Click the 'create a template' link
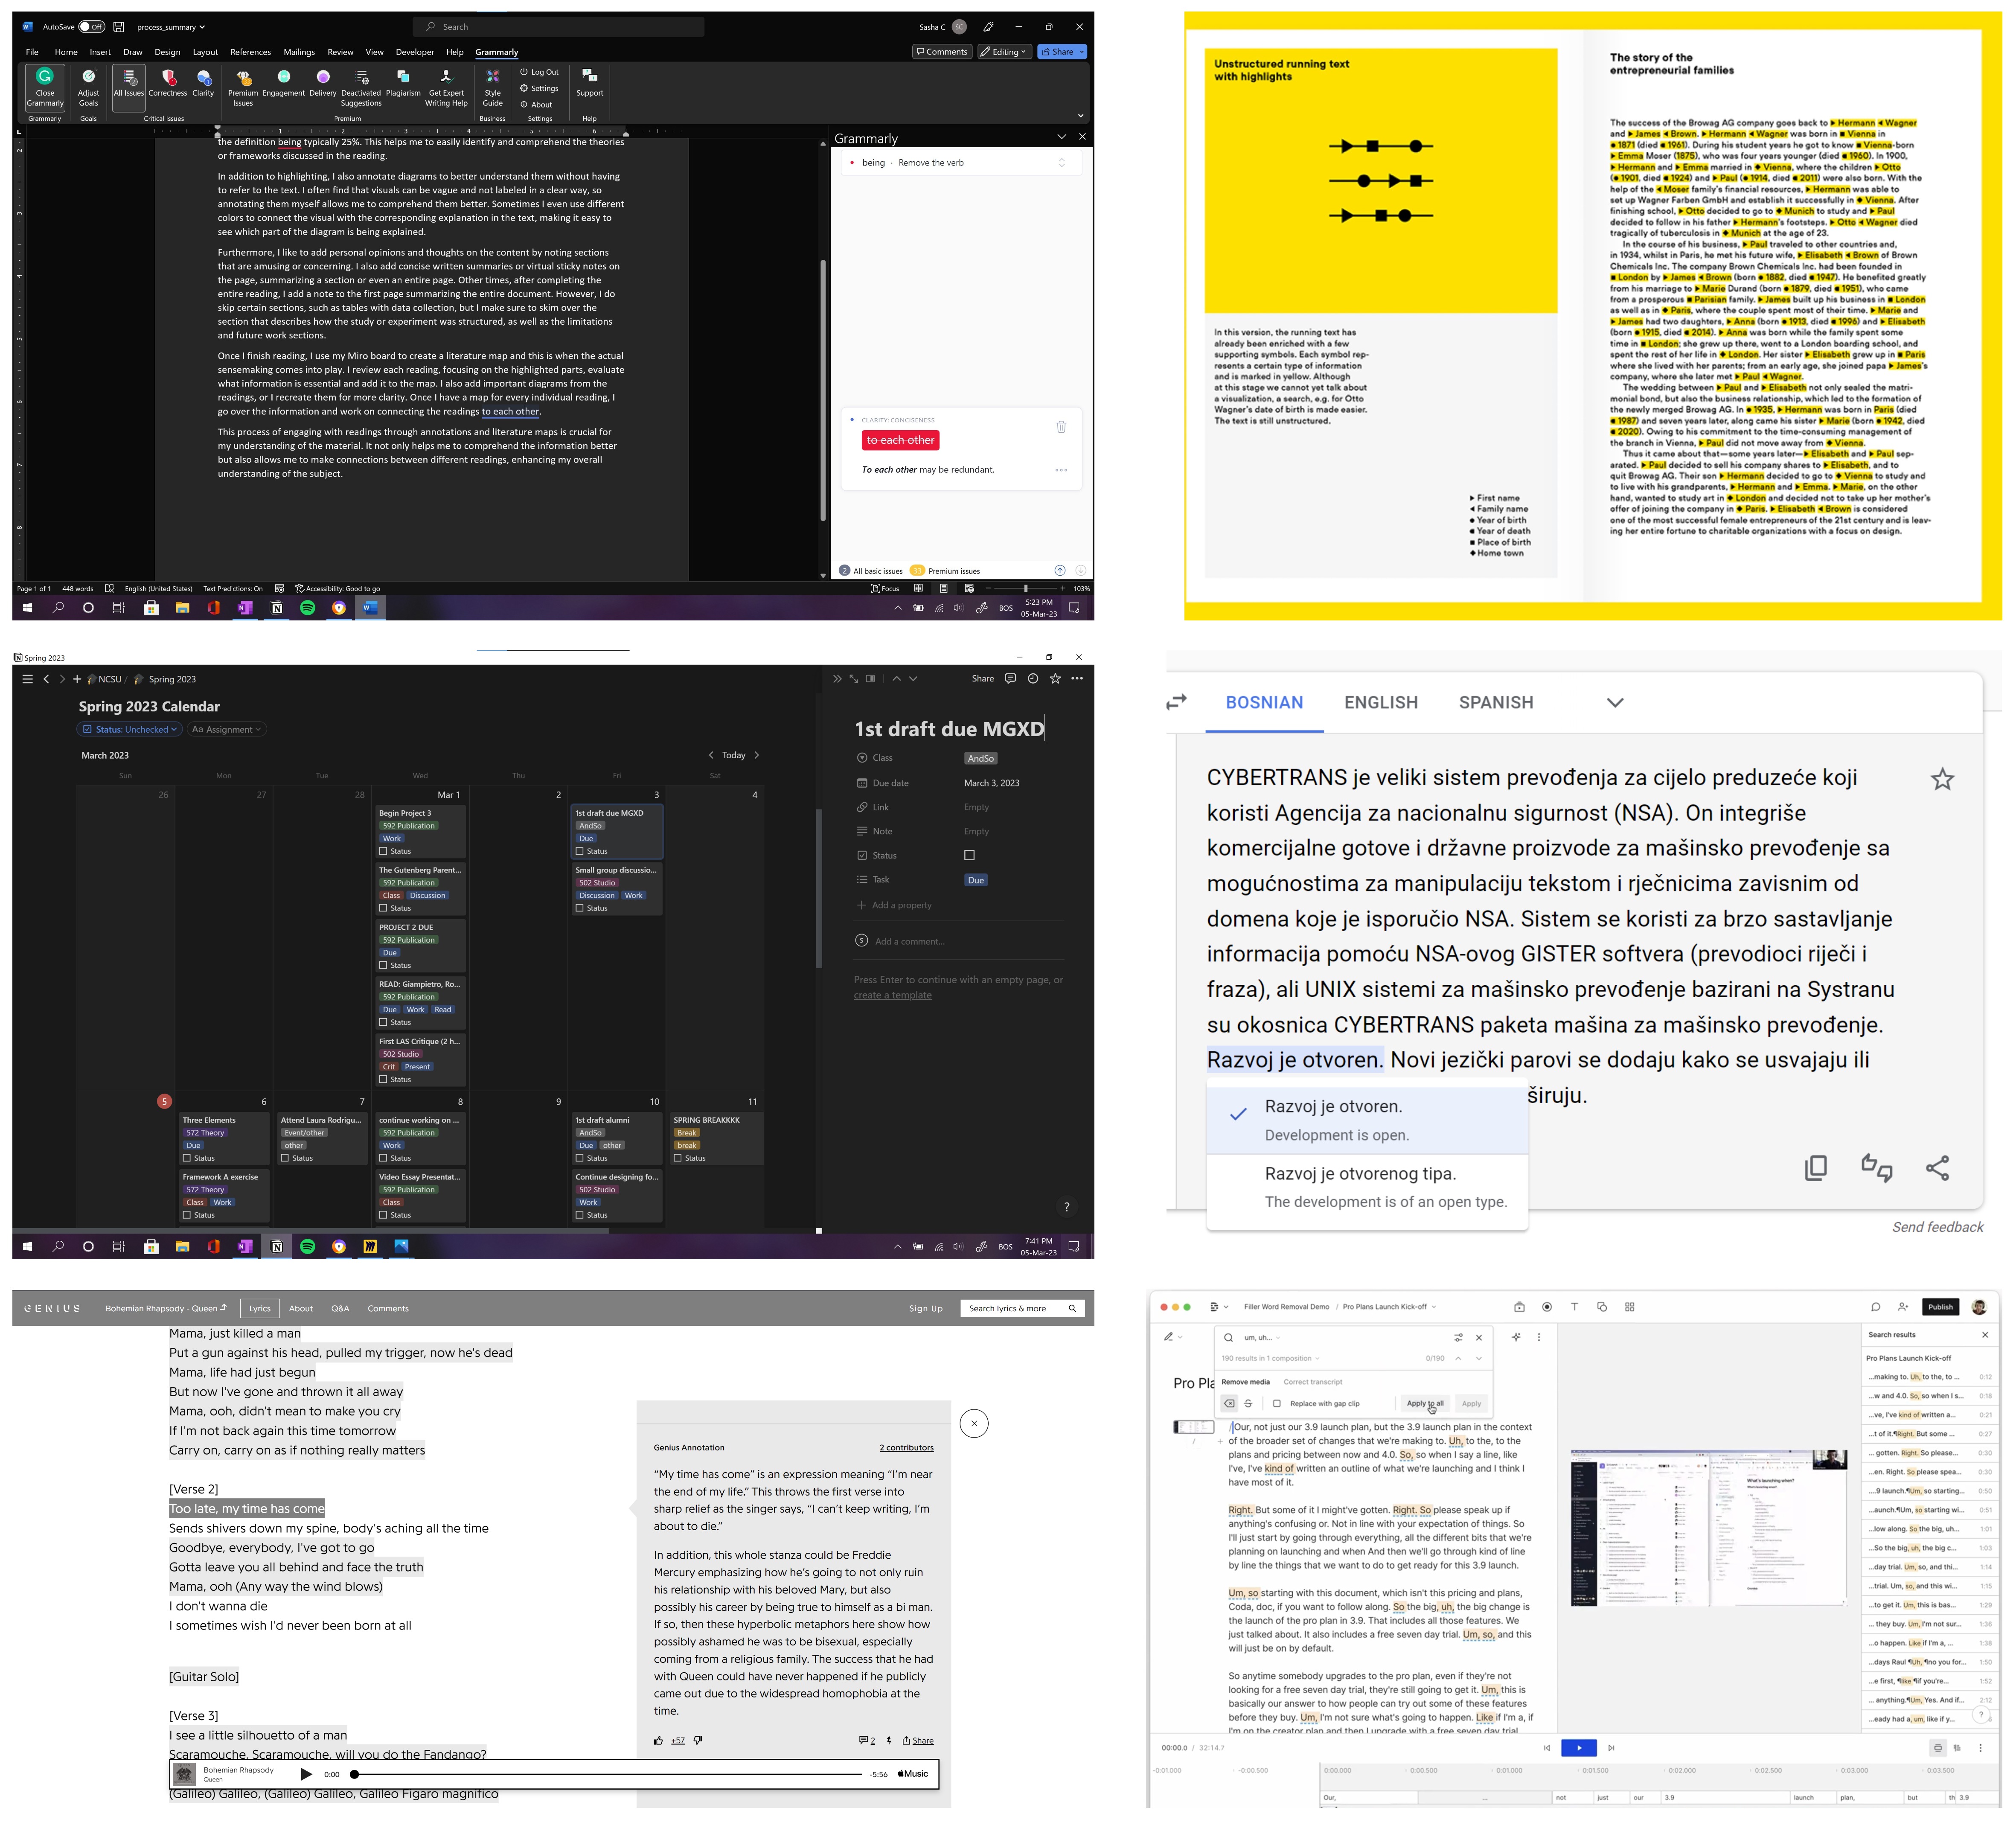Image resolution: width=2016 pixels, height=1828 pixels. click(x=892, y=995)
